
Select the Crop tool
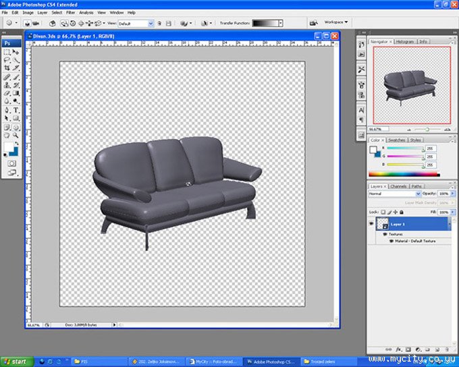click(x=7, y=68)
